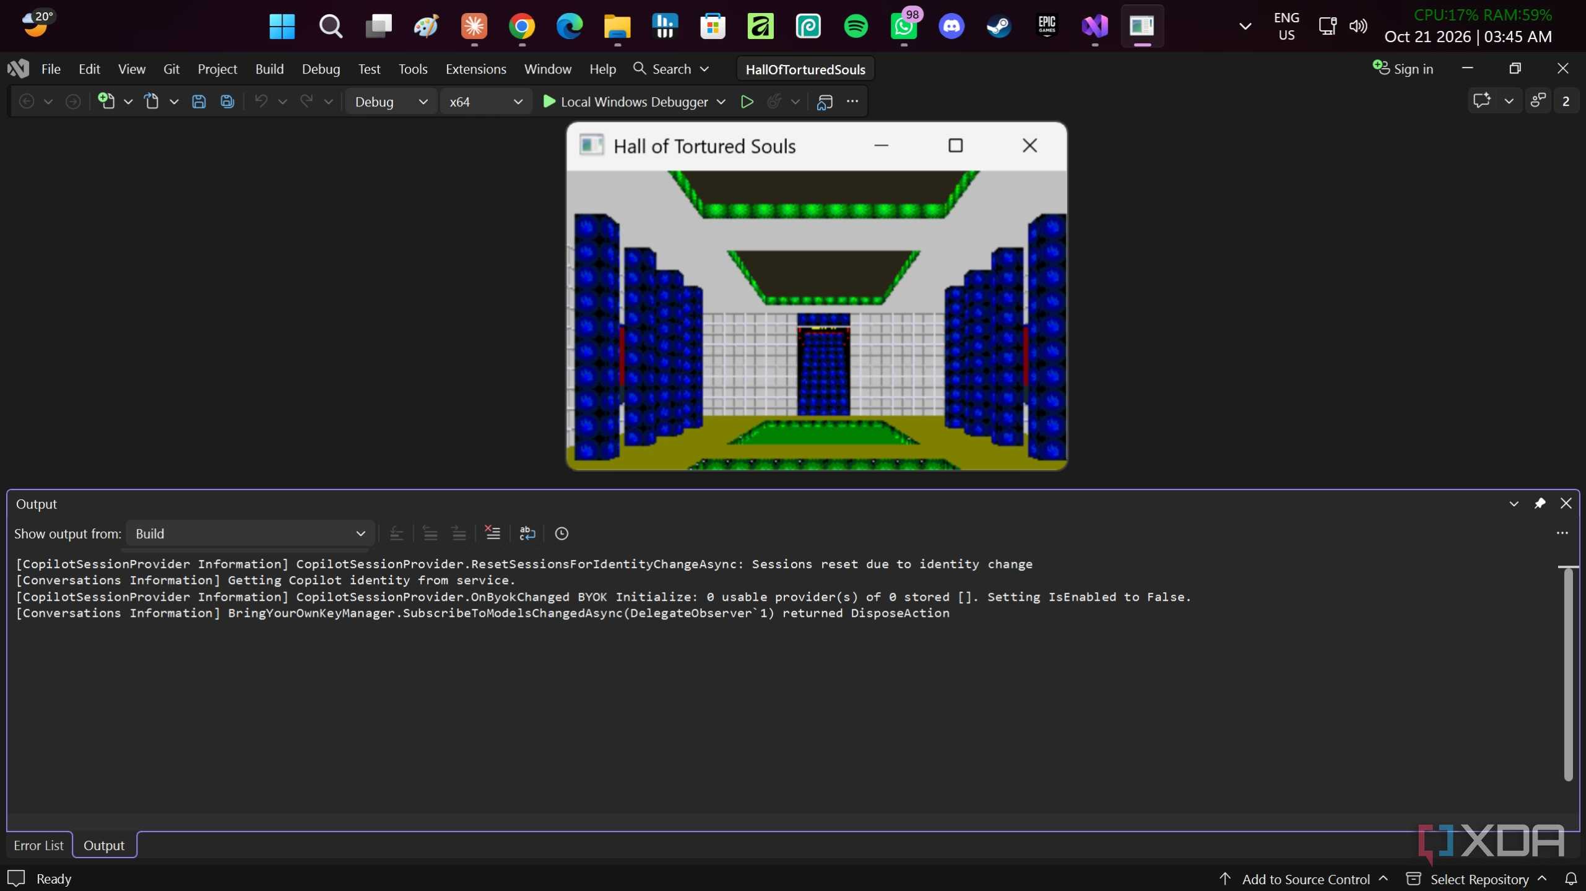Click Add to Source Control
This screenshot has width=1586, height=891.
[x=1305, y=879]
